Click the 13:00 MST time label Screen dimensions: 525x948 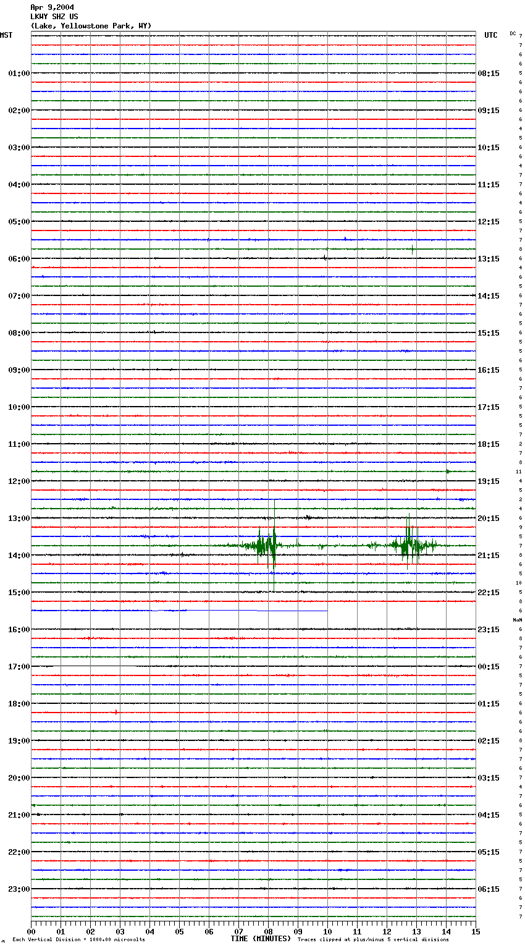click(x=19, y=518)
